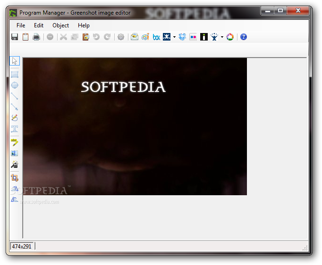Select the Draw ellipse tool

pyautogui.click(x=15, y=85)
